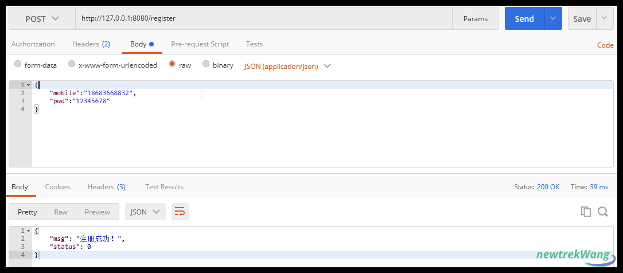Choose the binary body type
This screenshot has height=273, width=623.
(x=206, y=64)
